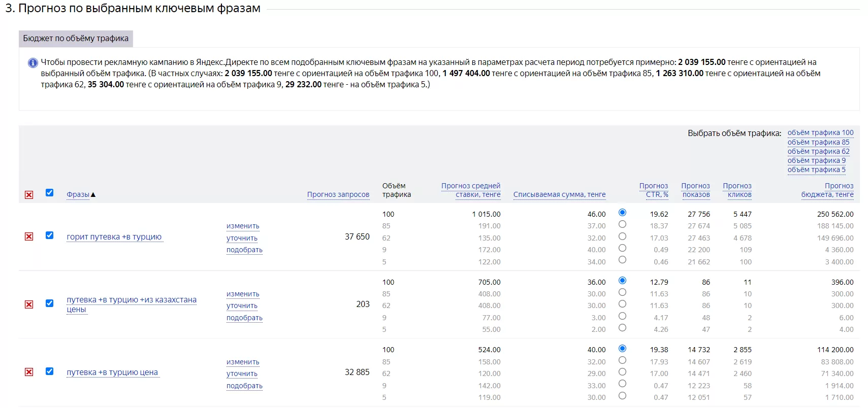The height and width of the screenshot is (408, 868).
Task: Toggle the select-all checkbox in the header
Action: (49, 192)
